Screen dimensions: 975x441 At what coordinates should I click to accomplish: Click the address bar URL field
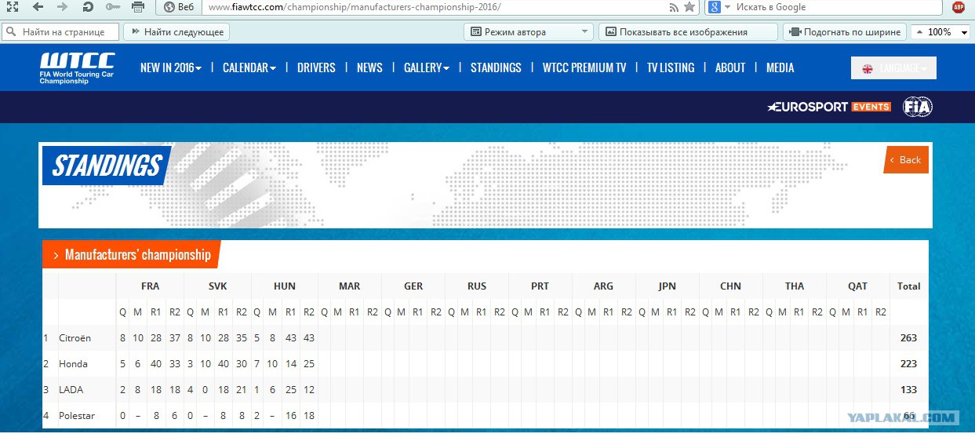pos(435,7)
